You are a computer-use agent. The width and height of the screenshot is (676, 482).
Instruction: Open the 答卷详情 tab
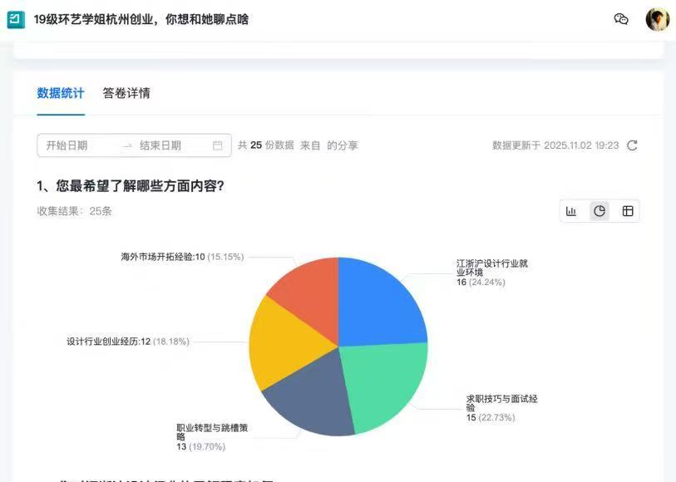[126, 93]
